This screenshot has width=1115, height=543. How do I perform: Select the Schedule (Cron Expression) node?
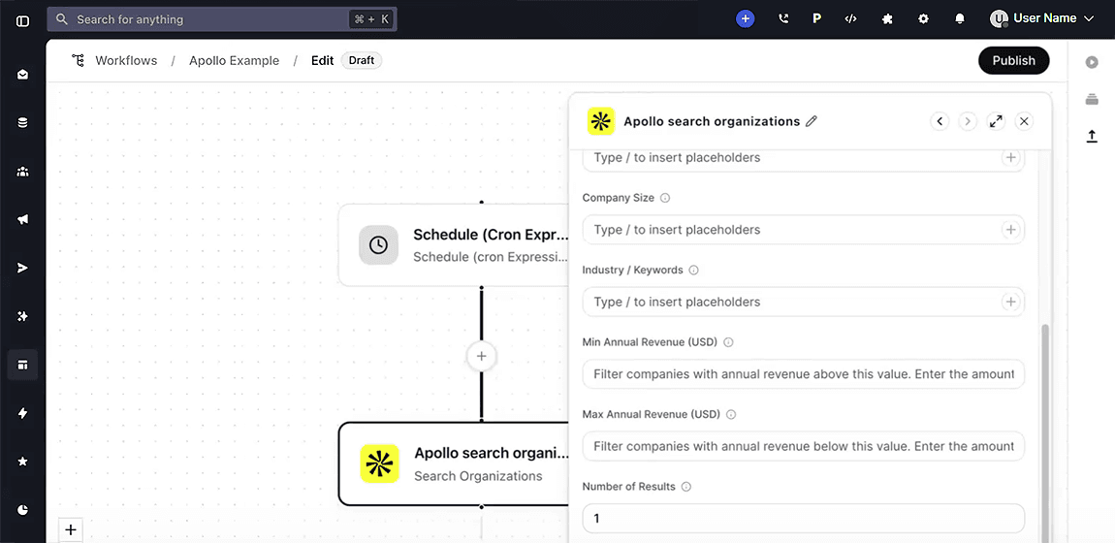tap(454, 245)
